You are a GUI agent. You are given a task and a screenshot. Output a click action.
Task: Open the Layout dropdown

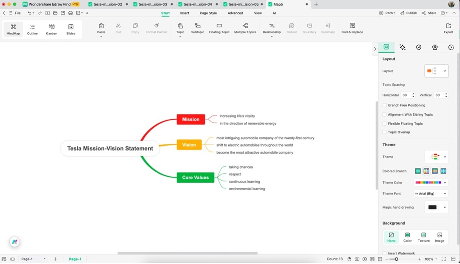[x=436, y=71]
